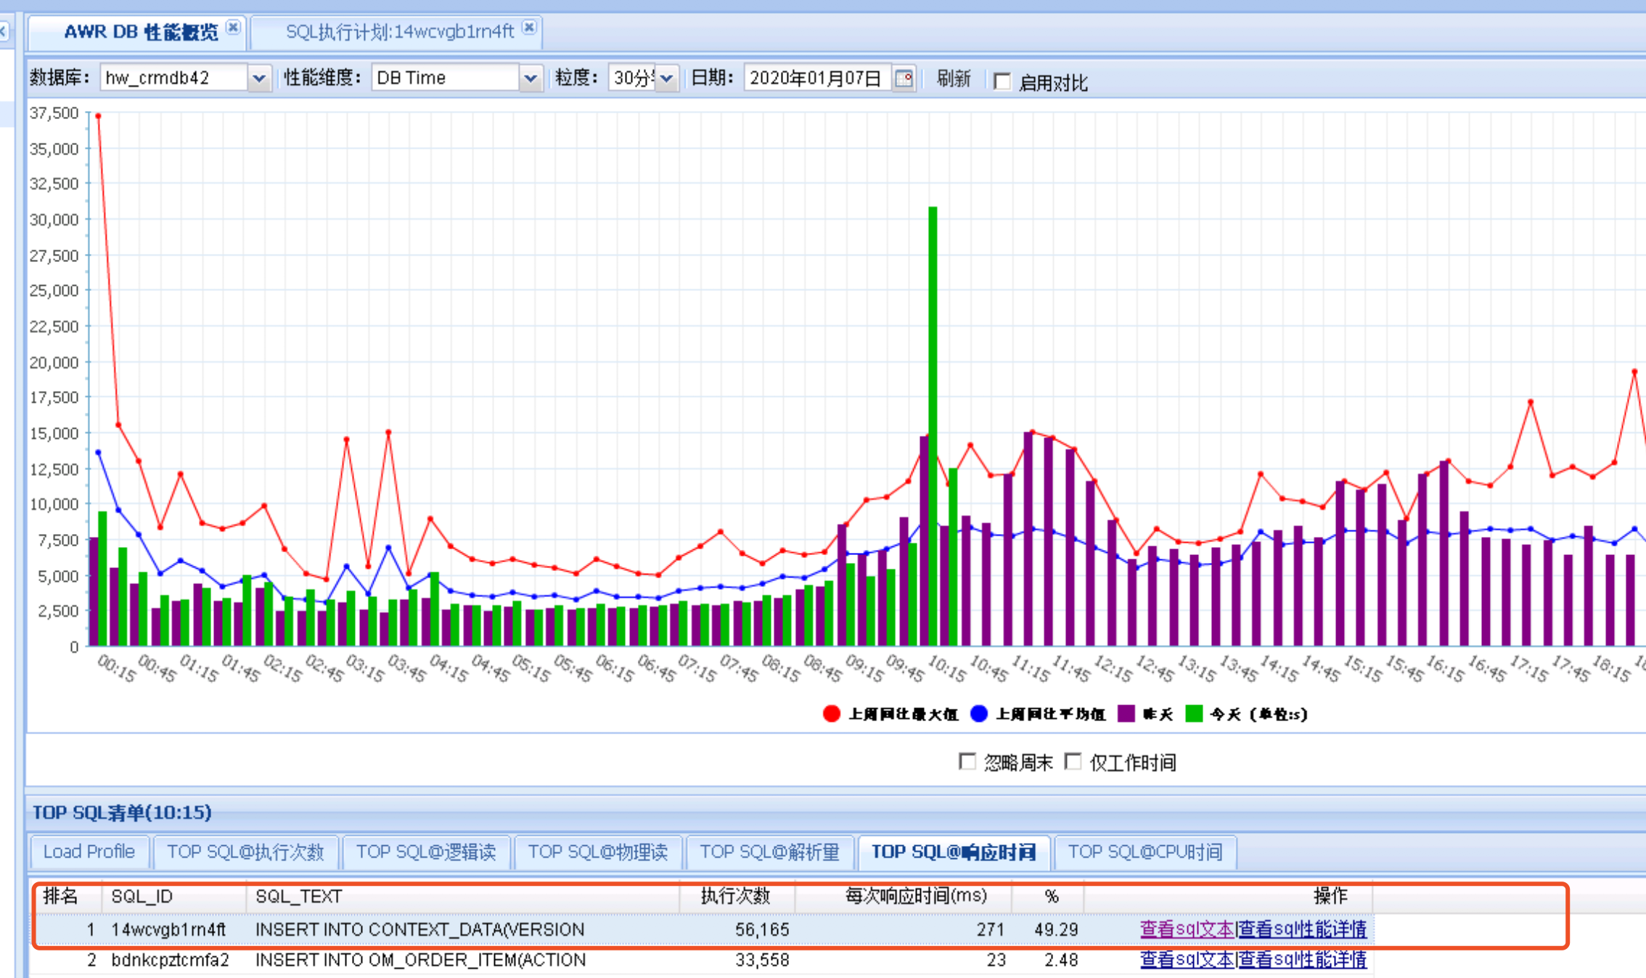This screenshot has width=1646, height=978.
Task: Switch to TOP SQL@逻辑读 tab
Action: pos(426,852)
